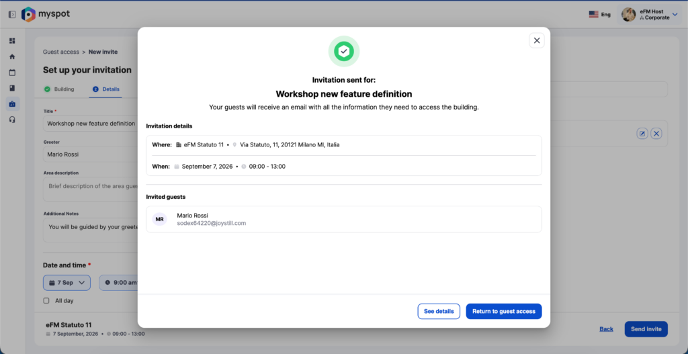Switch to the Building step tab
The height and width of the screenshot is (354, 688).
point(59,89)
